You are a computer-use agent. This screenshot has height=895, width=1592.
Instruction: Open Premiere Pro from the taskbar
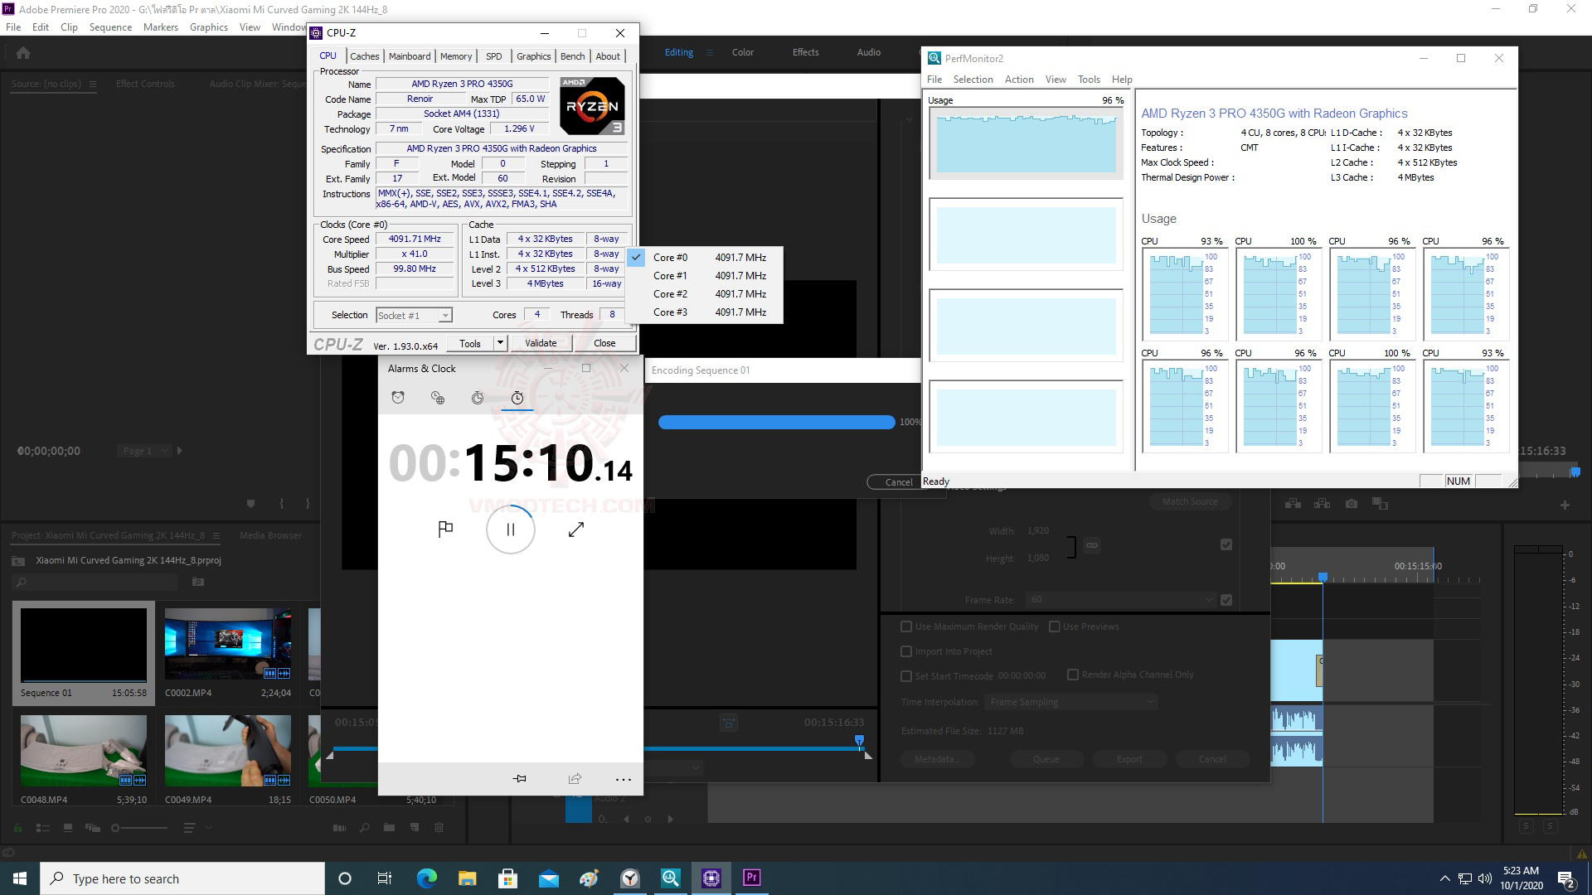coord(751,878)
